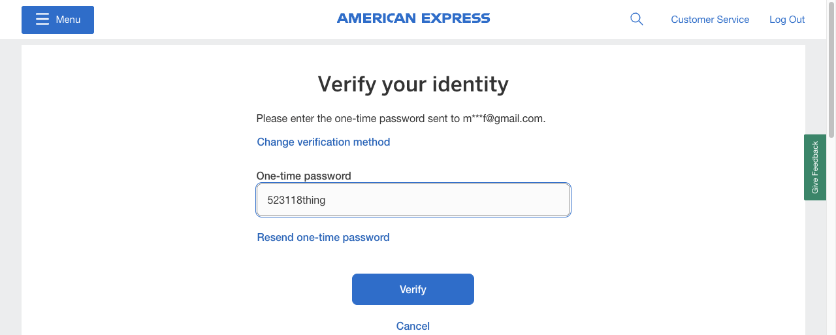Click the "Menu" text label in header
Image resolution: width=836 pixels, height=335 pixels.
[68, 20]
